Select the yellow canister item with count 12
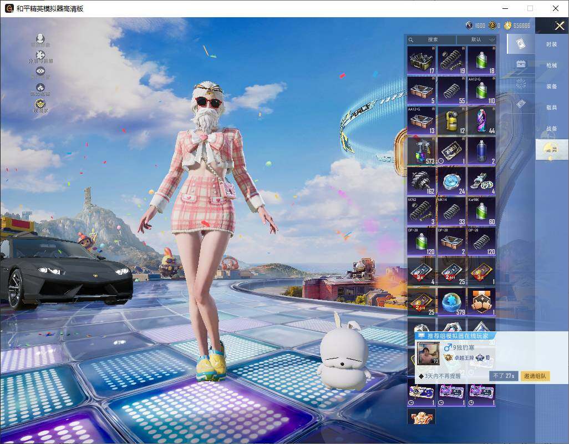569x444 pixels. (451, 120)
